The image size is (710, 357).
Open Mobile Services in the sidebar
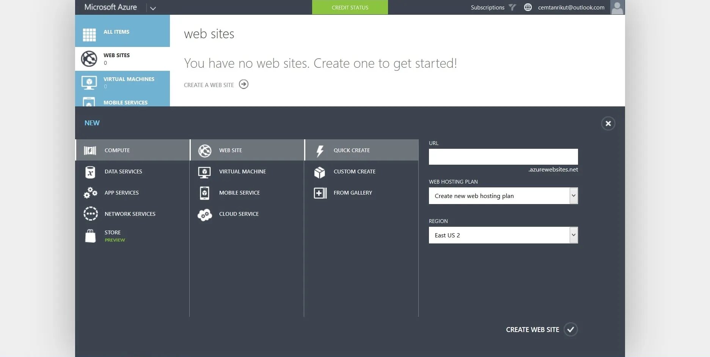[x=126, y=103]
